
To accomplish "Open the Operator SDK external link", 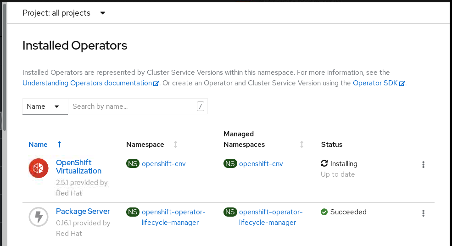I will 375,83.
